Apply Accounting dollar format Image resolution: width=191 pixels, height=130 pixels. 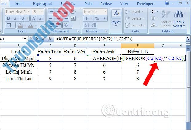coord(86,18)
